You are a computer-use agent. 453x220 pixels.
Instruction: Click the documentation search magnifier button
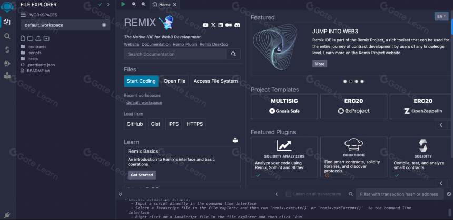[x=233, y=54]
